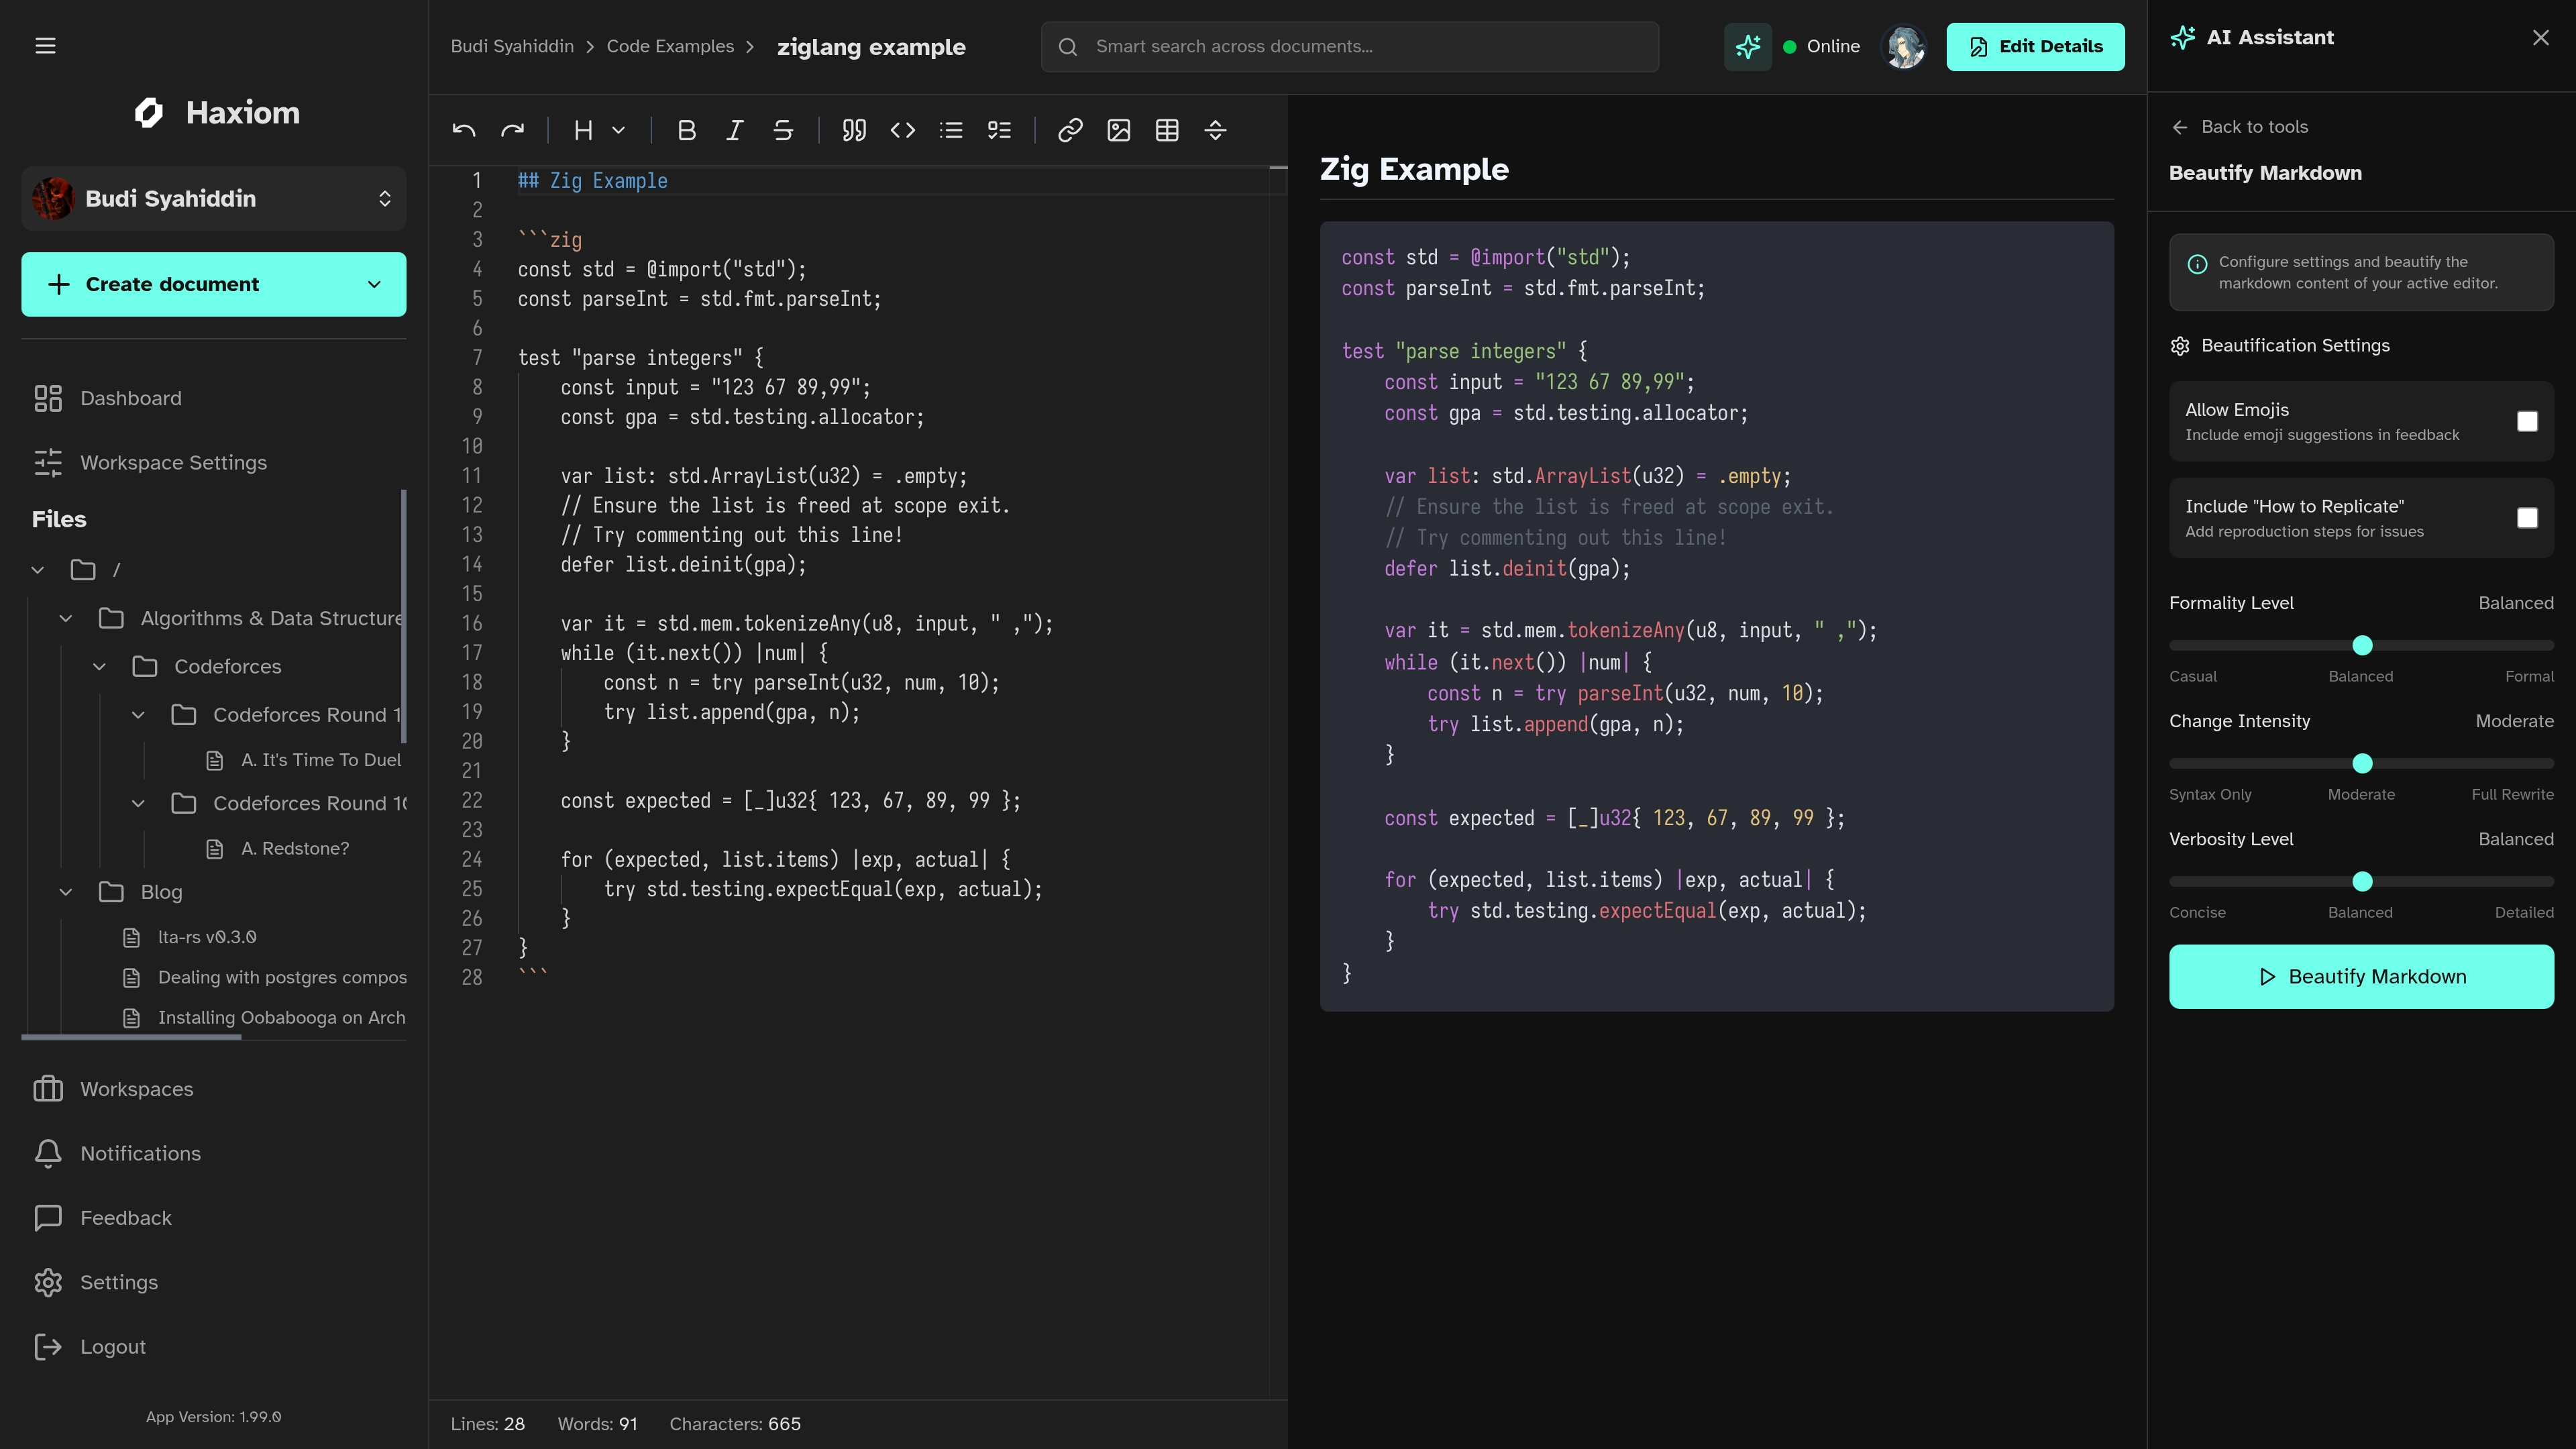Check Include "How to Replicate" option
This screenshot has height=1449, width=2576.
pos(2526,518)
